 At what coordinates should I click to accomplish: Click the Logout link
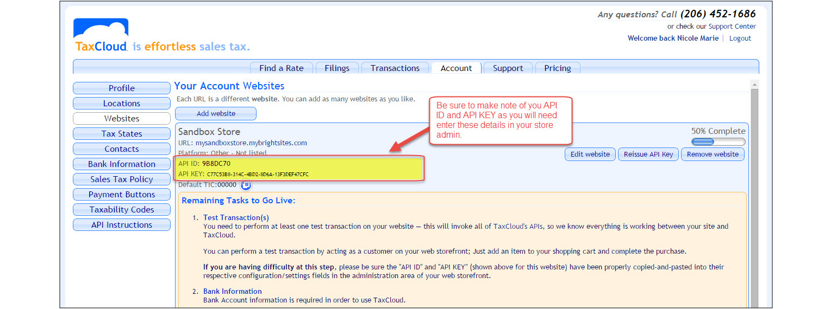click(740, 38)
